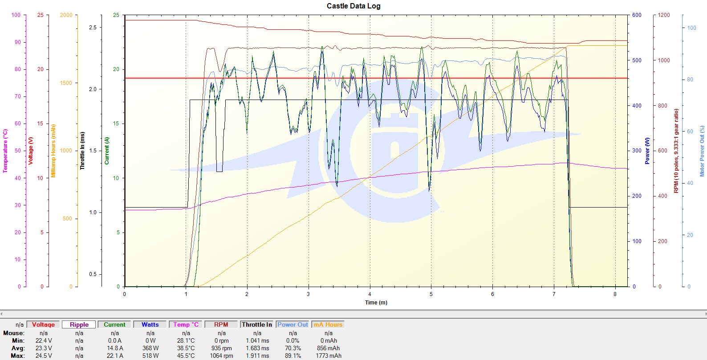
Task: Click the average watts value 368 W
Action: [x=150, y=348]
